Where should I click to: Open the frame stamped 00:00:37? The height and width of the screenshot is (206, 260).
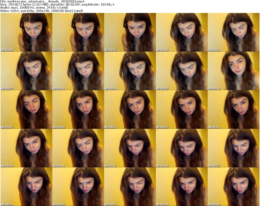pyautogui.click(x=182, y=71)
